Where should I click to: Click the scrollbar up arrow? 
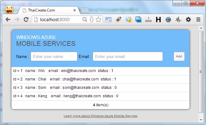[x=201, y=28]
